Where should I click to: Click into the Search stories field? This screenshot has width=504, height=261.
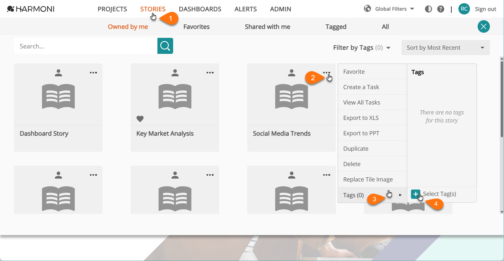(x=85, y=46)
